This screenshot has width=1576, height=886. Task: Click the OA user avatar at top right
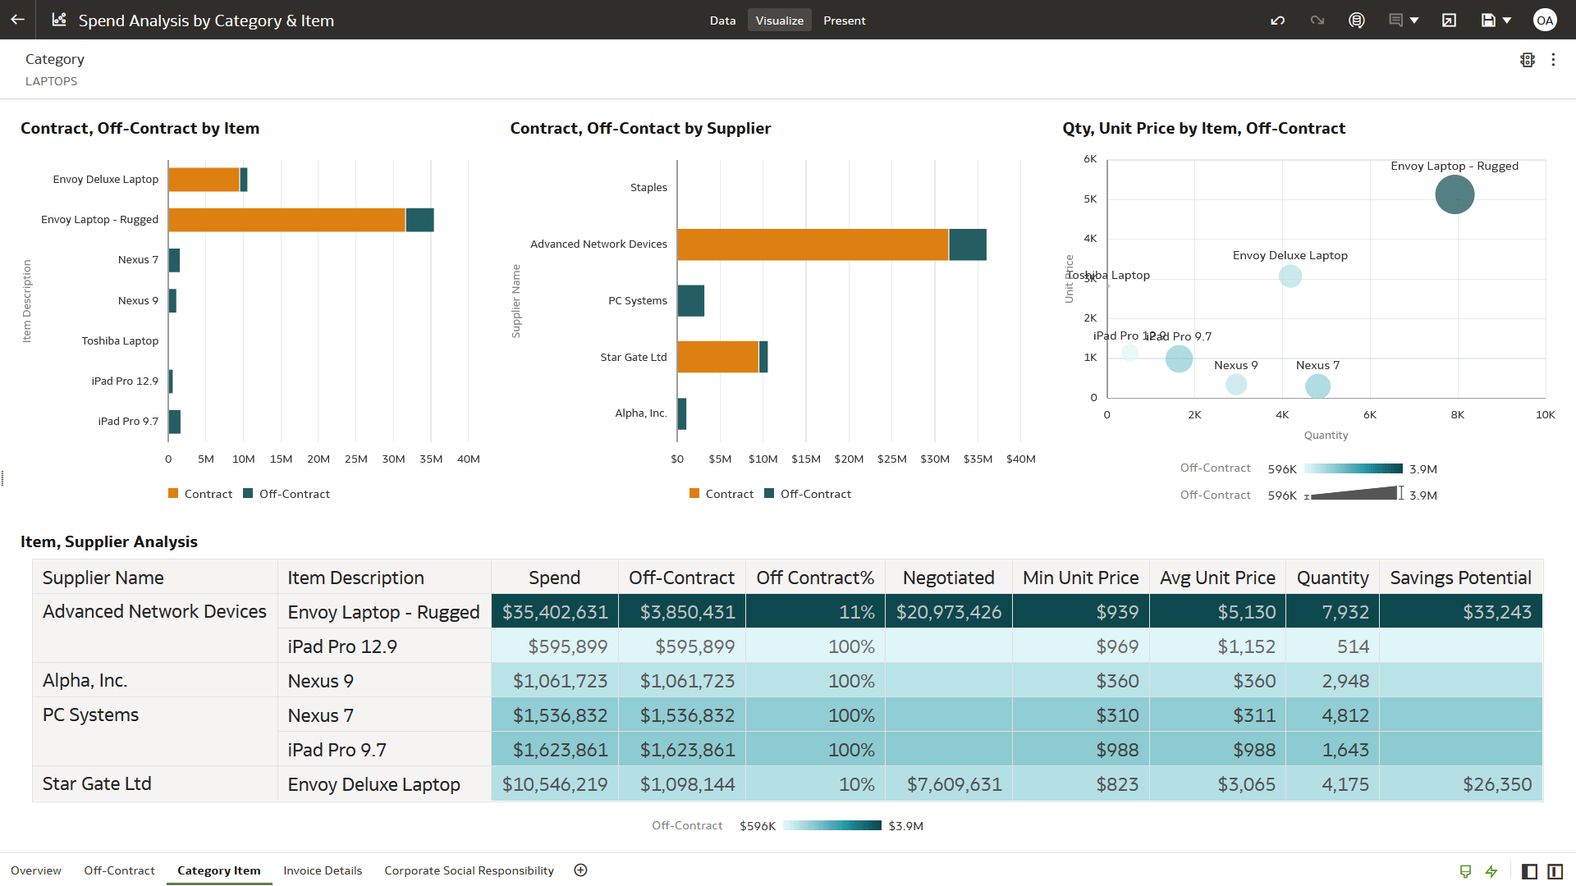point(1546,20)
